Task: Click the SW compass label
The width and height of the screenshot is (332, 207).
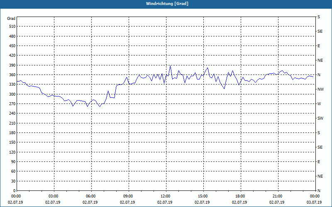Action: (x=320, y=118)
